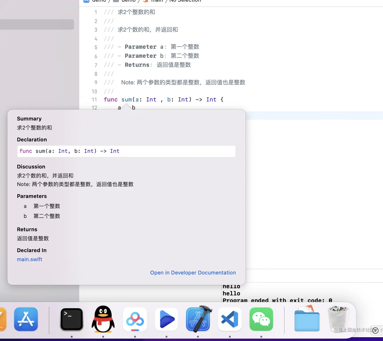383x341 pixels.
Task: Open the Trash in the dock
Action: (338, 319)
